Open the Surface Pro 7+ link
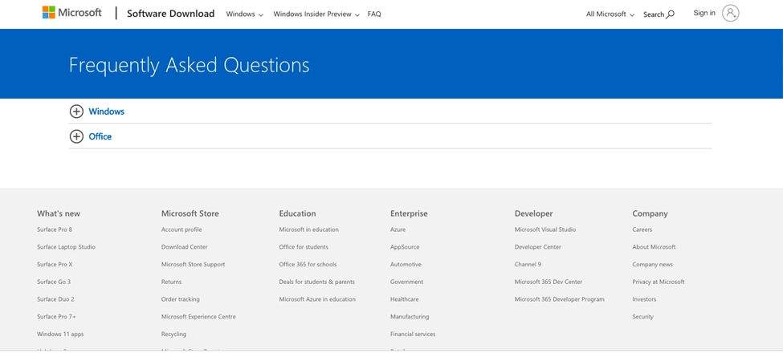The height and width of the screenshot is (353, 783). tap(56, 317)
